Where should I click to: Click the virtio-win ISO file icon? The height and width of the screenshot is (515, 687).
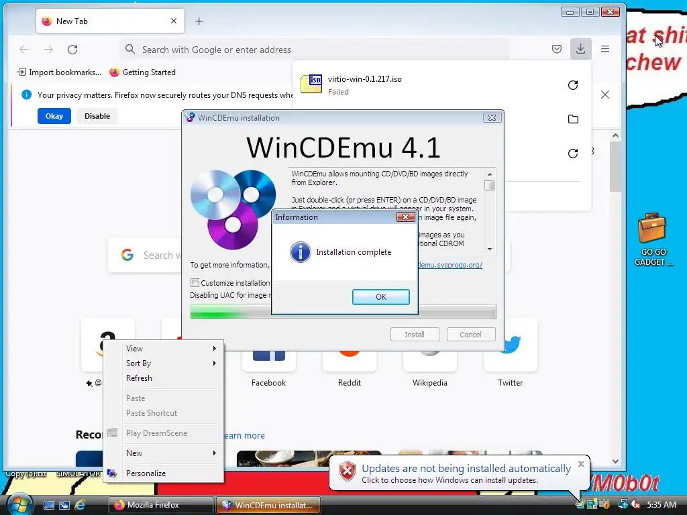click(x=311, y=84)
